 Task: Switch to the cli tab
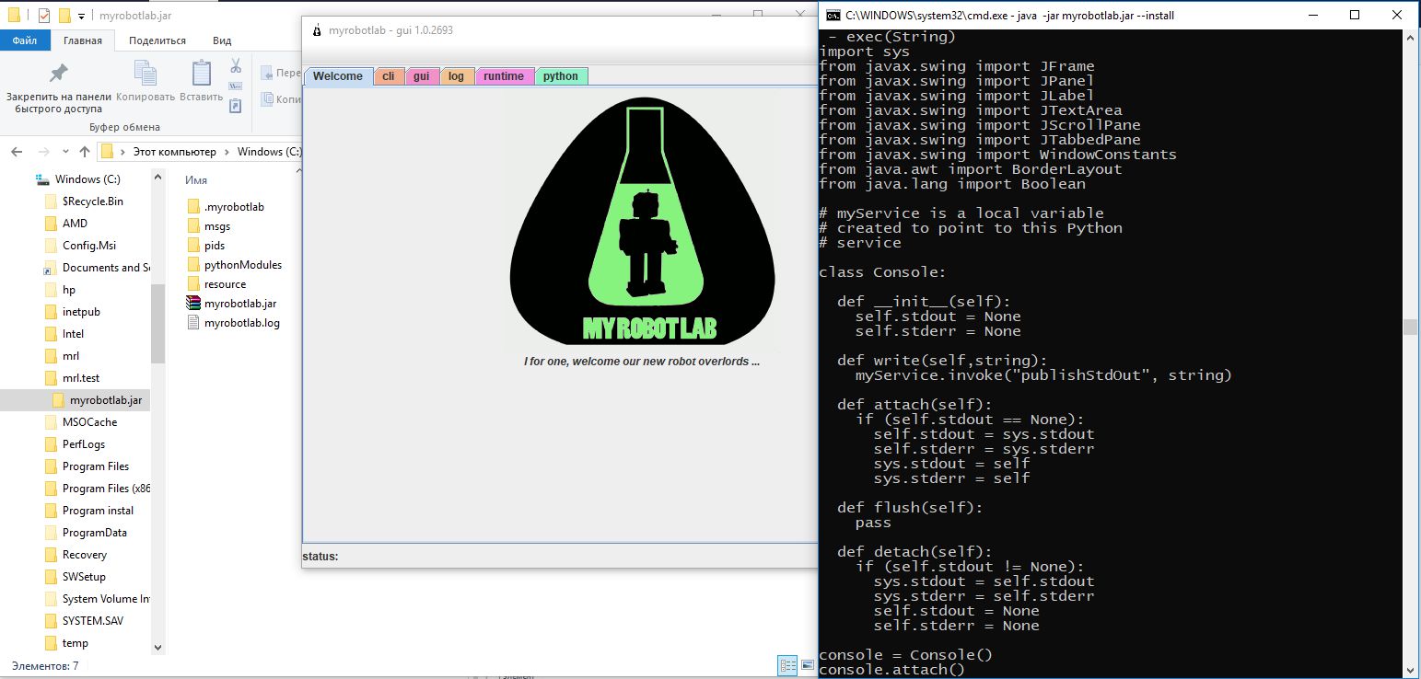[389, 76]
